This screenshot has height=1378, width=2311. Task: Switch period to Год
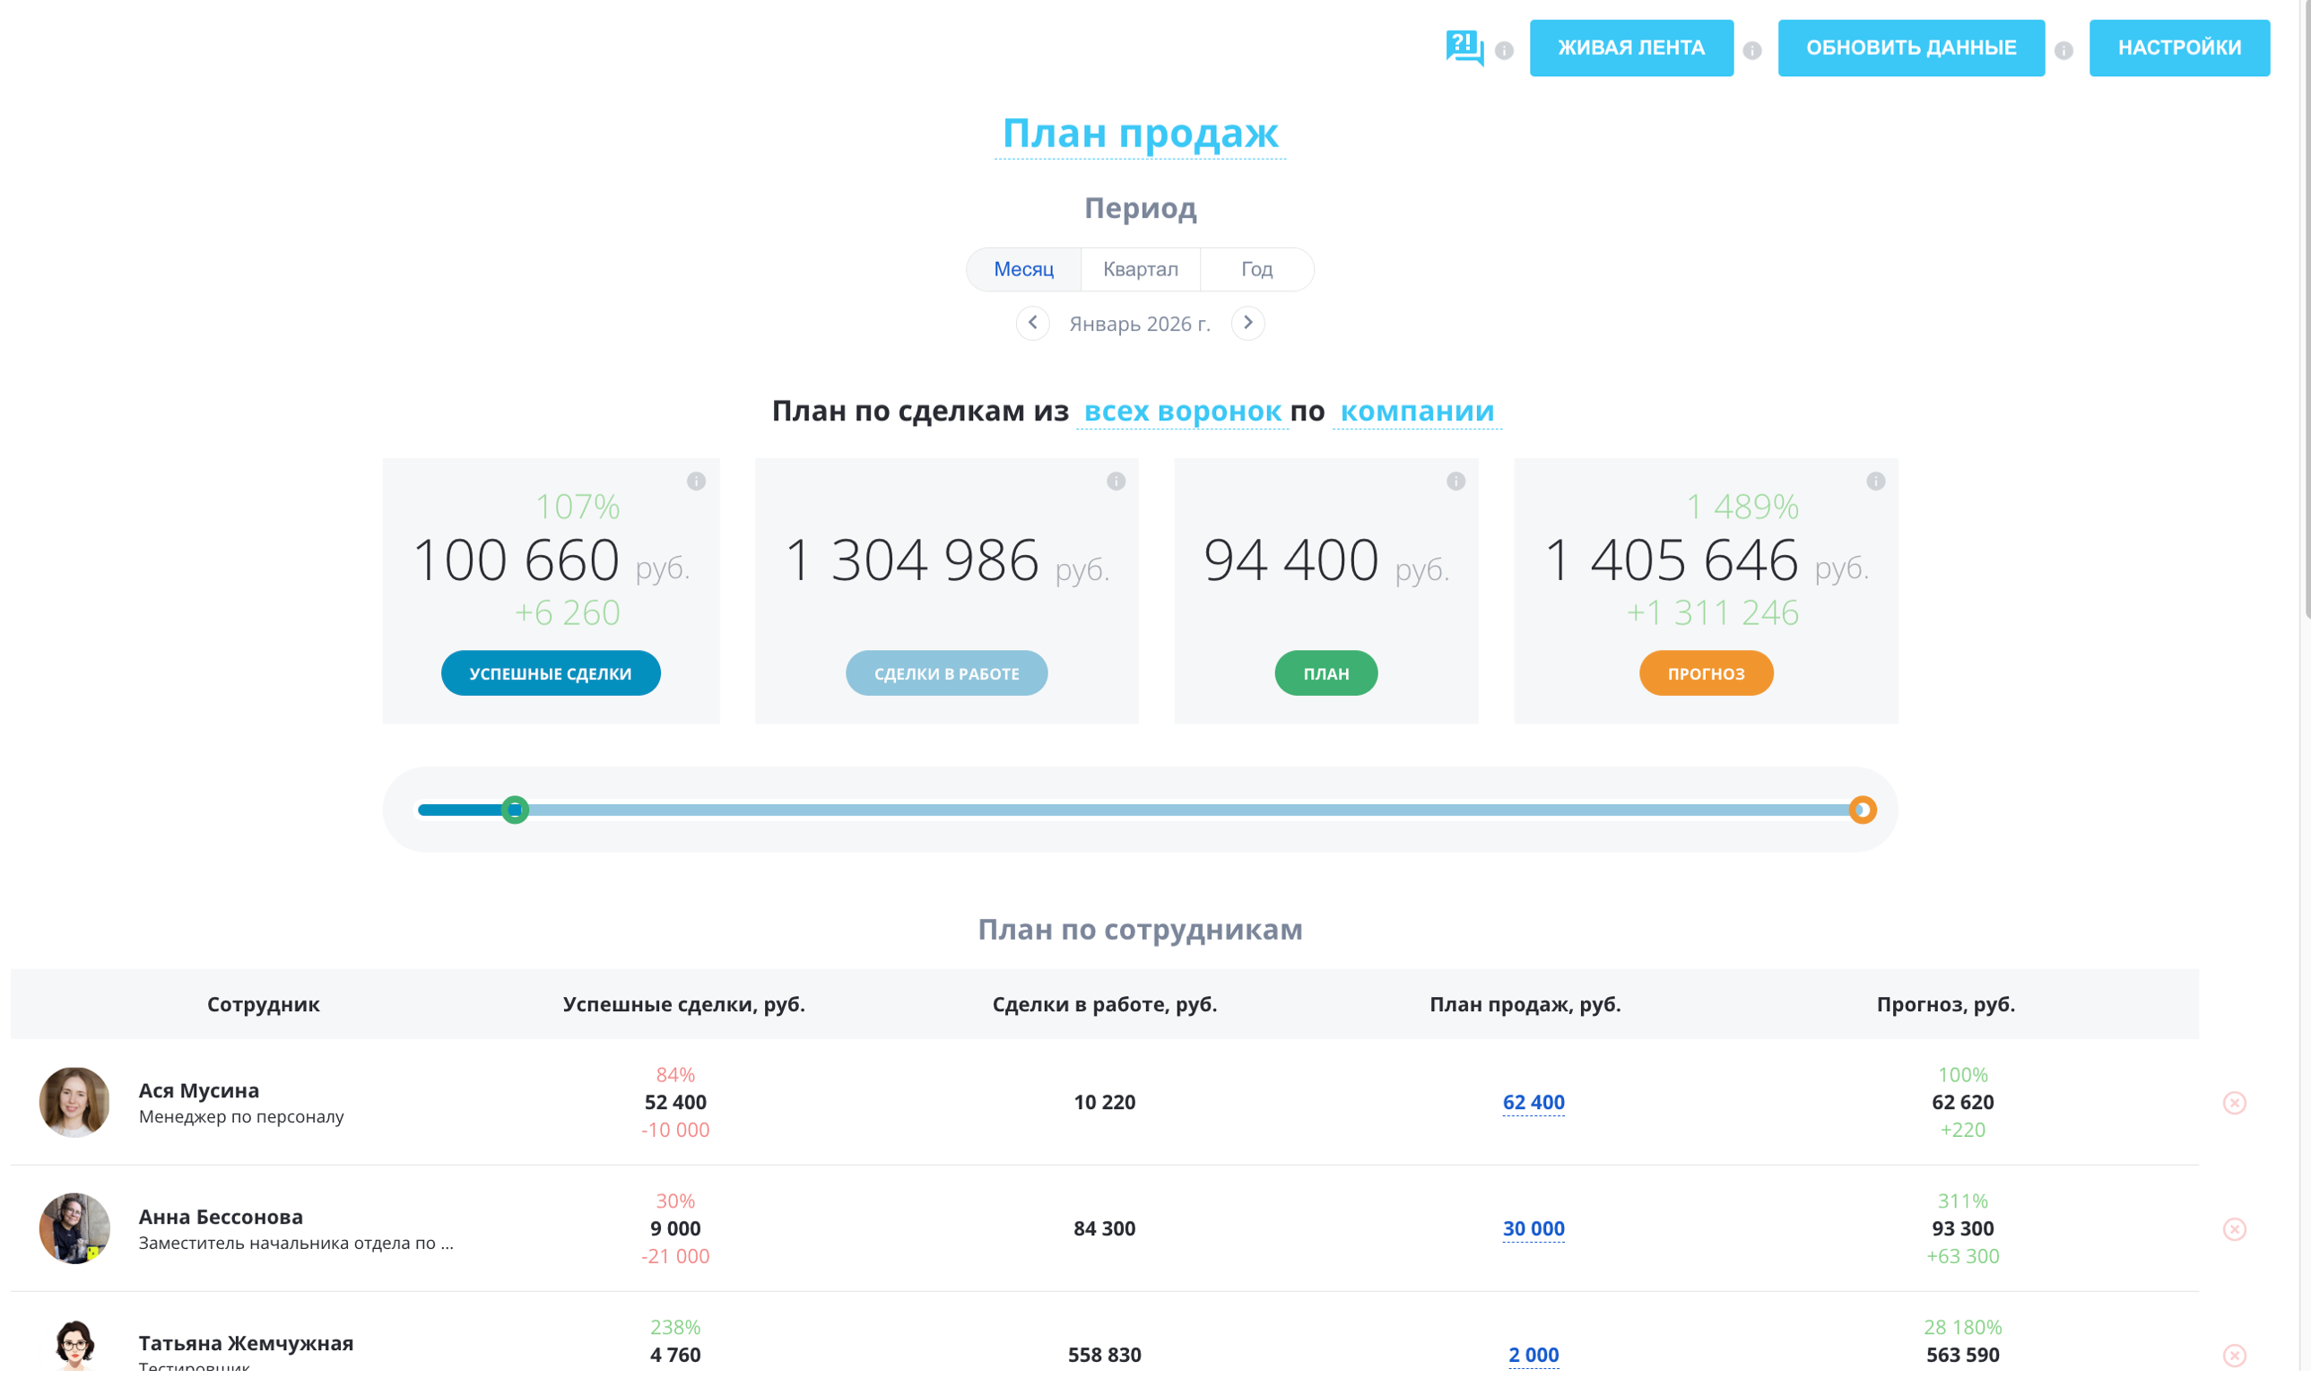click(1255, 269)
